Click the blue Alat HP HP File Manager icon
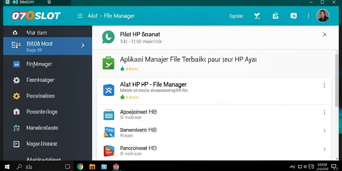Image resolution: width=342 pixels, height=171 pixels. [x=109, y=90]
